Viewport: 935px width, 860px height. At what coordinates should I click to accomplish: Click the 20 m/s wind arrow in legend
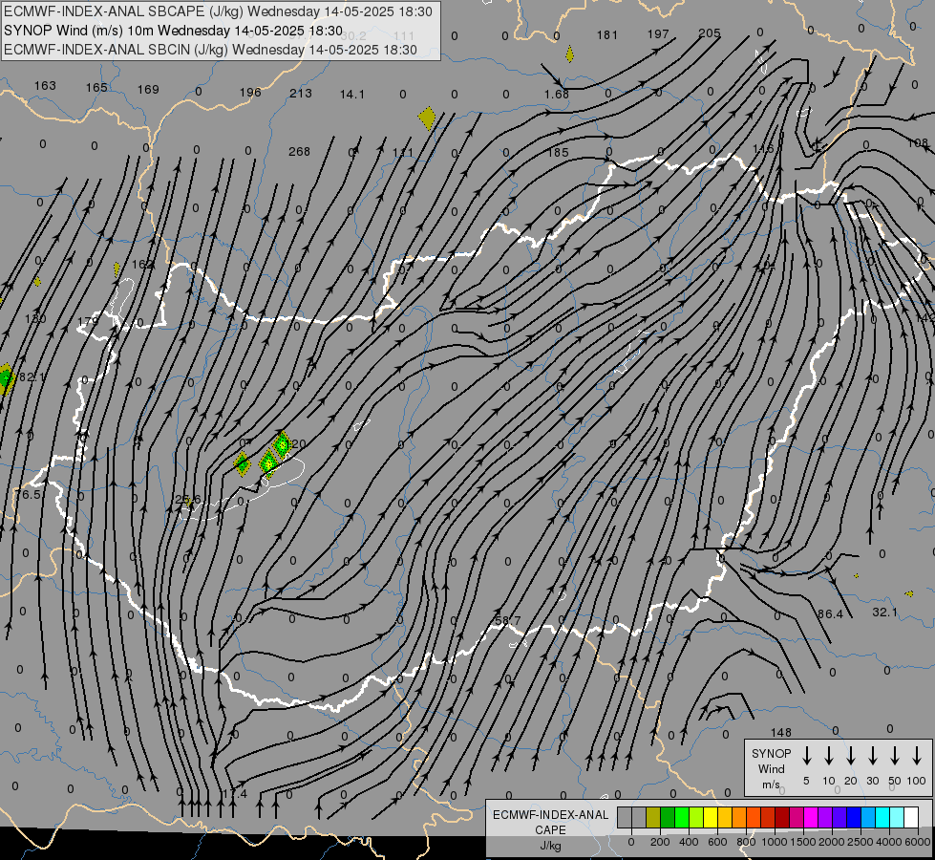(851, 755)
